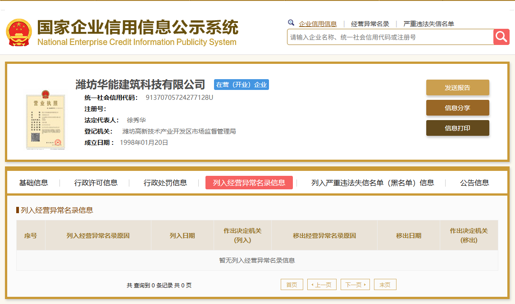515x304 pixels.
Task: Switch to the 行政许可信息 tab
Action: (96, 183)
